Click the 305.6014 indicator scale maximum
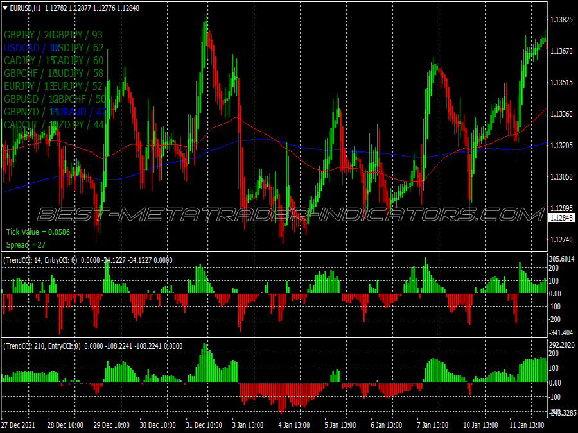Image resolution: width=578 pixels, height=433 pixels. click(561, 259)
